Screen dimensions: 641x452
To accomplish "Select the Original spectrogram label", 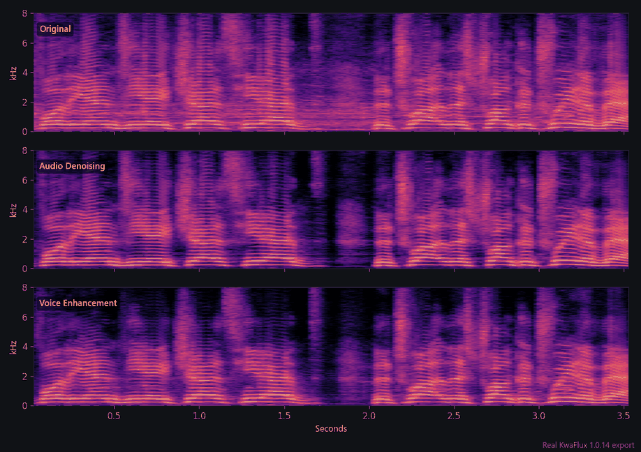I will [x=55, y=29].
